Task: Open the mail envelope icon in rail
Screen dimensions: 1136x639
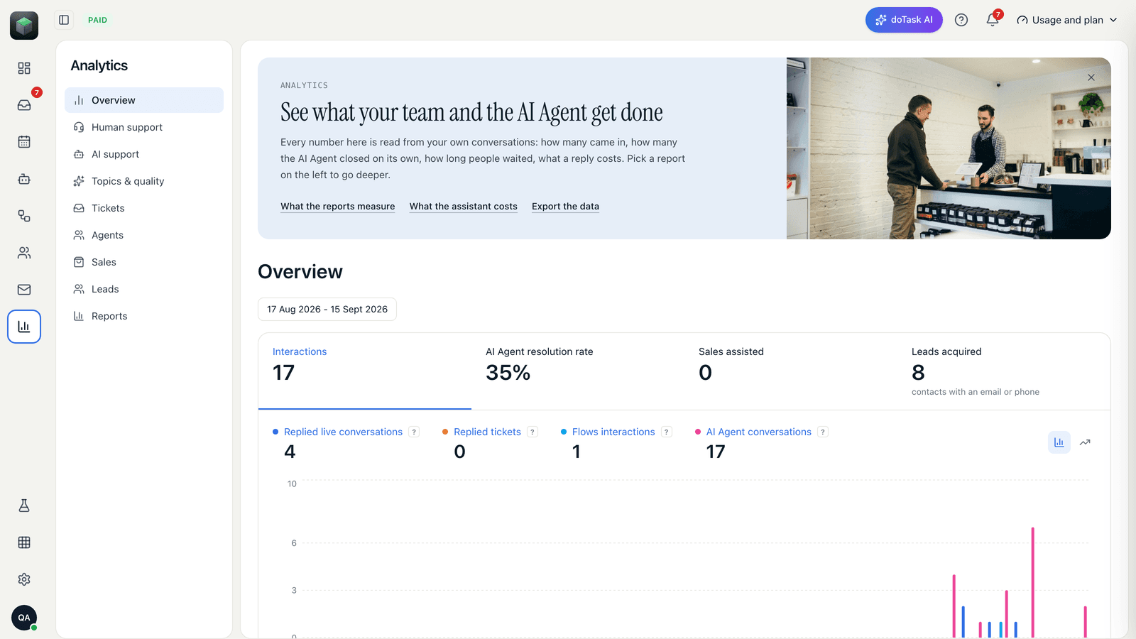Action: click(24, 290)
